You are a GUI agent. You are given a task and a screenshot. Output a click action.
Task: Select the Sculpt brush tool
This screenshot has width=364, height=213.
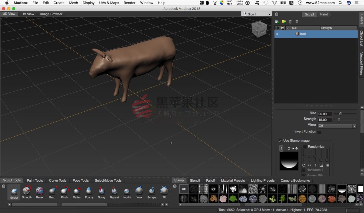click(x=14, y=192)
